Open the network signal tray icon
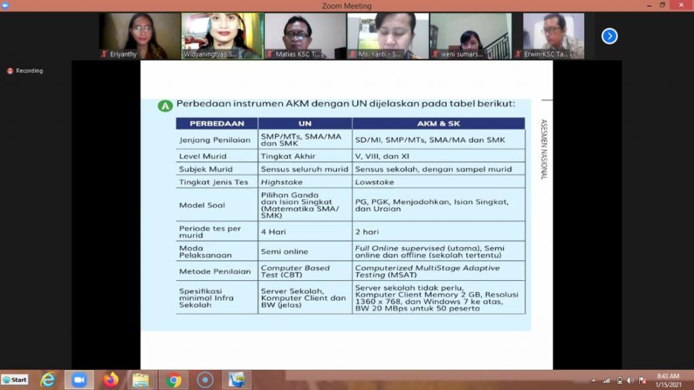Image resolution: width=694 pixels, height=390 pixels. [x=606, y=381]
